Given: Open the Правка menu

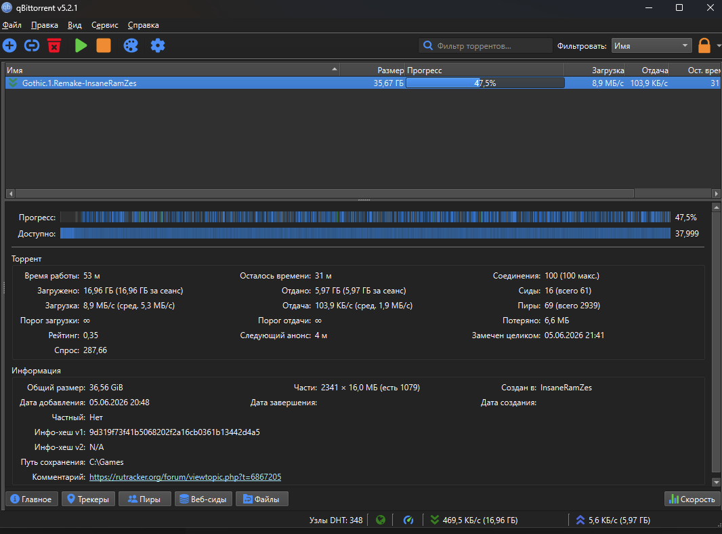Looking at the screenshot, I should click(45, 25).
